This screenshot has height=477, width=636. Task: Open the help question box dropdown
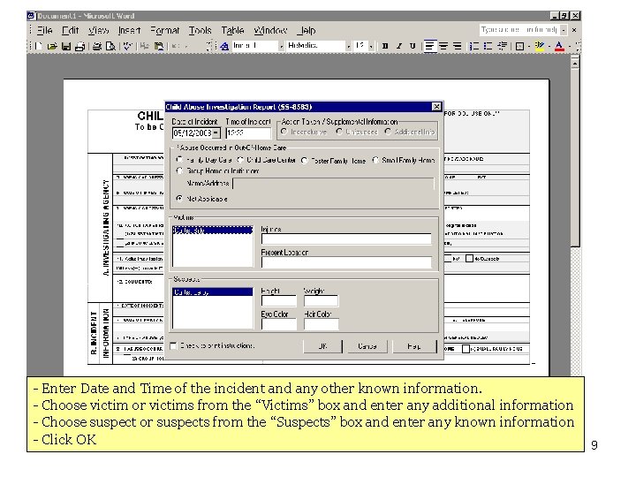564,30
